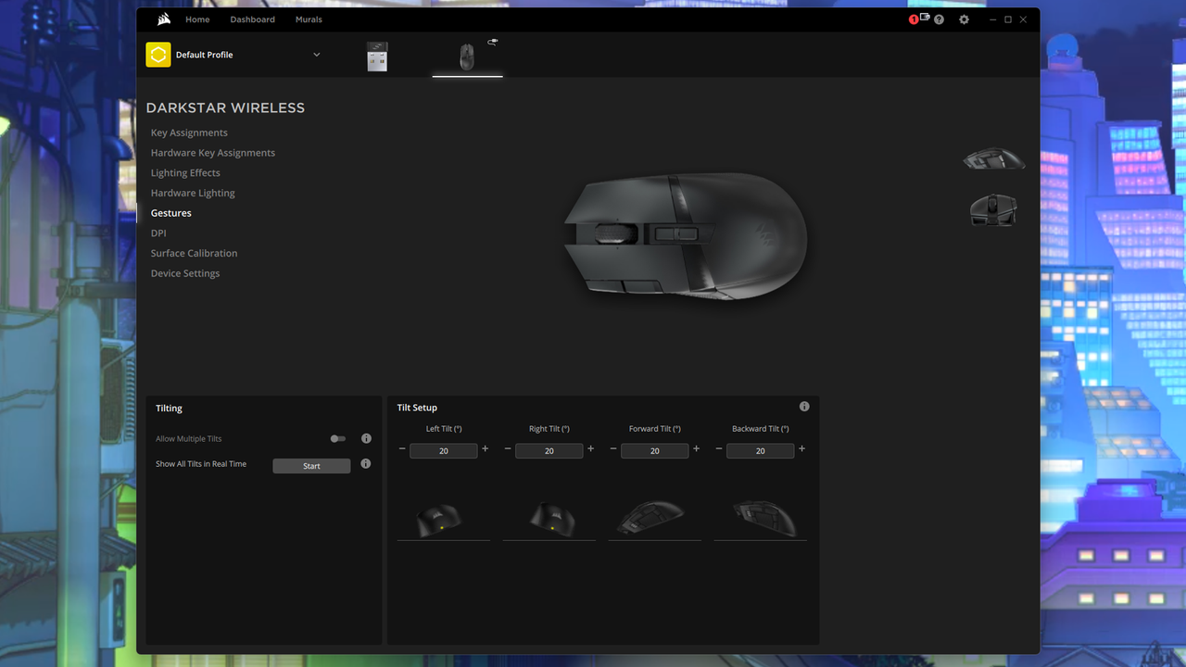Screen dimensions: 1186x667
Task: Click the Right Tilt value field
Action: point(549,450)
